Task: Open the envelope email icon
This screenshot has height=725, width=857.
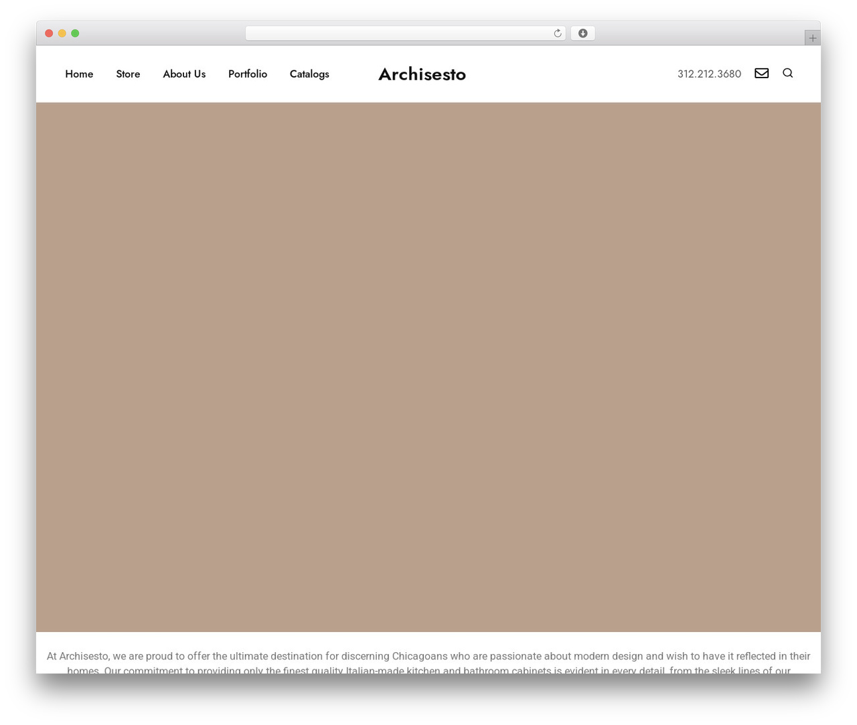Action: pos(761,73)
